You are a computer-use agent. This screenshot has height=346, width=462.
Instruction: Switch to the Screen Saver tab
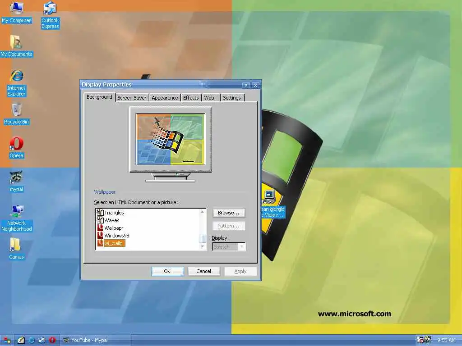(132, 98)
